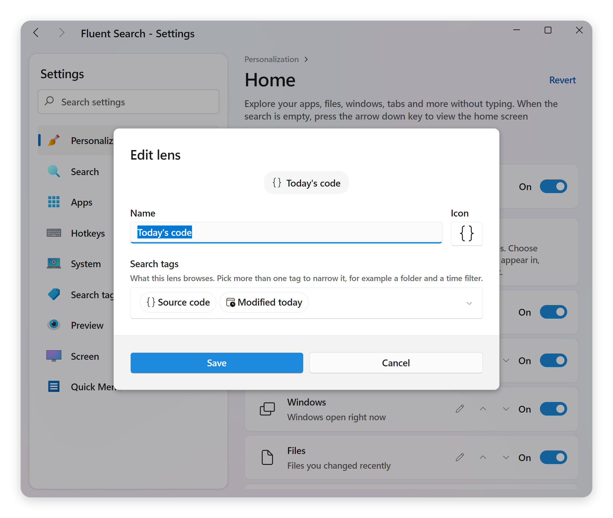This screenshot has width=613, height=518.
Task: Click the lens Name text field
Action: point(286,233)
